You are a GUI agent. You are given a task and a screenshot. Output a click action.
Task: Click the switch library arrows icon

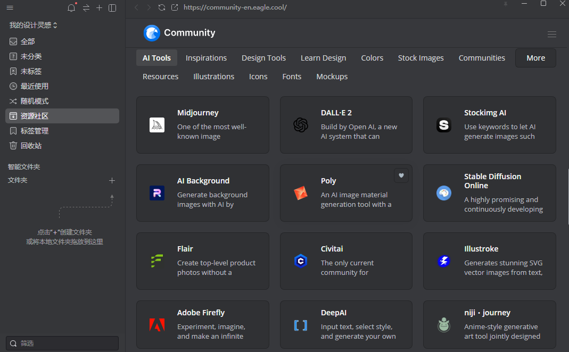(x=86, y=8)
